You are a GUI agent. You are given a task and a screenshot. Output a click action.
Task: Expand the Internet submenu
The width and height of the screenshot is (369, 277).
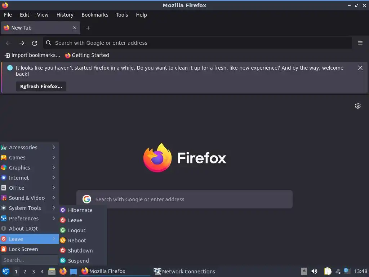[29, 178]
